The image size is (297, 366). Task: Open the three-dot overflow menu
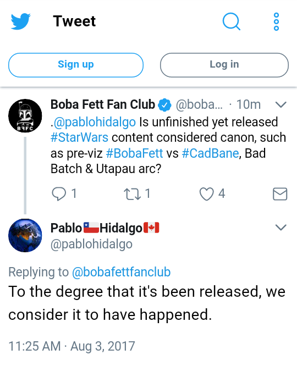276,21
